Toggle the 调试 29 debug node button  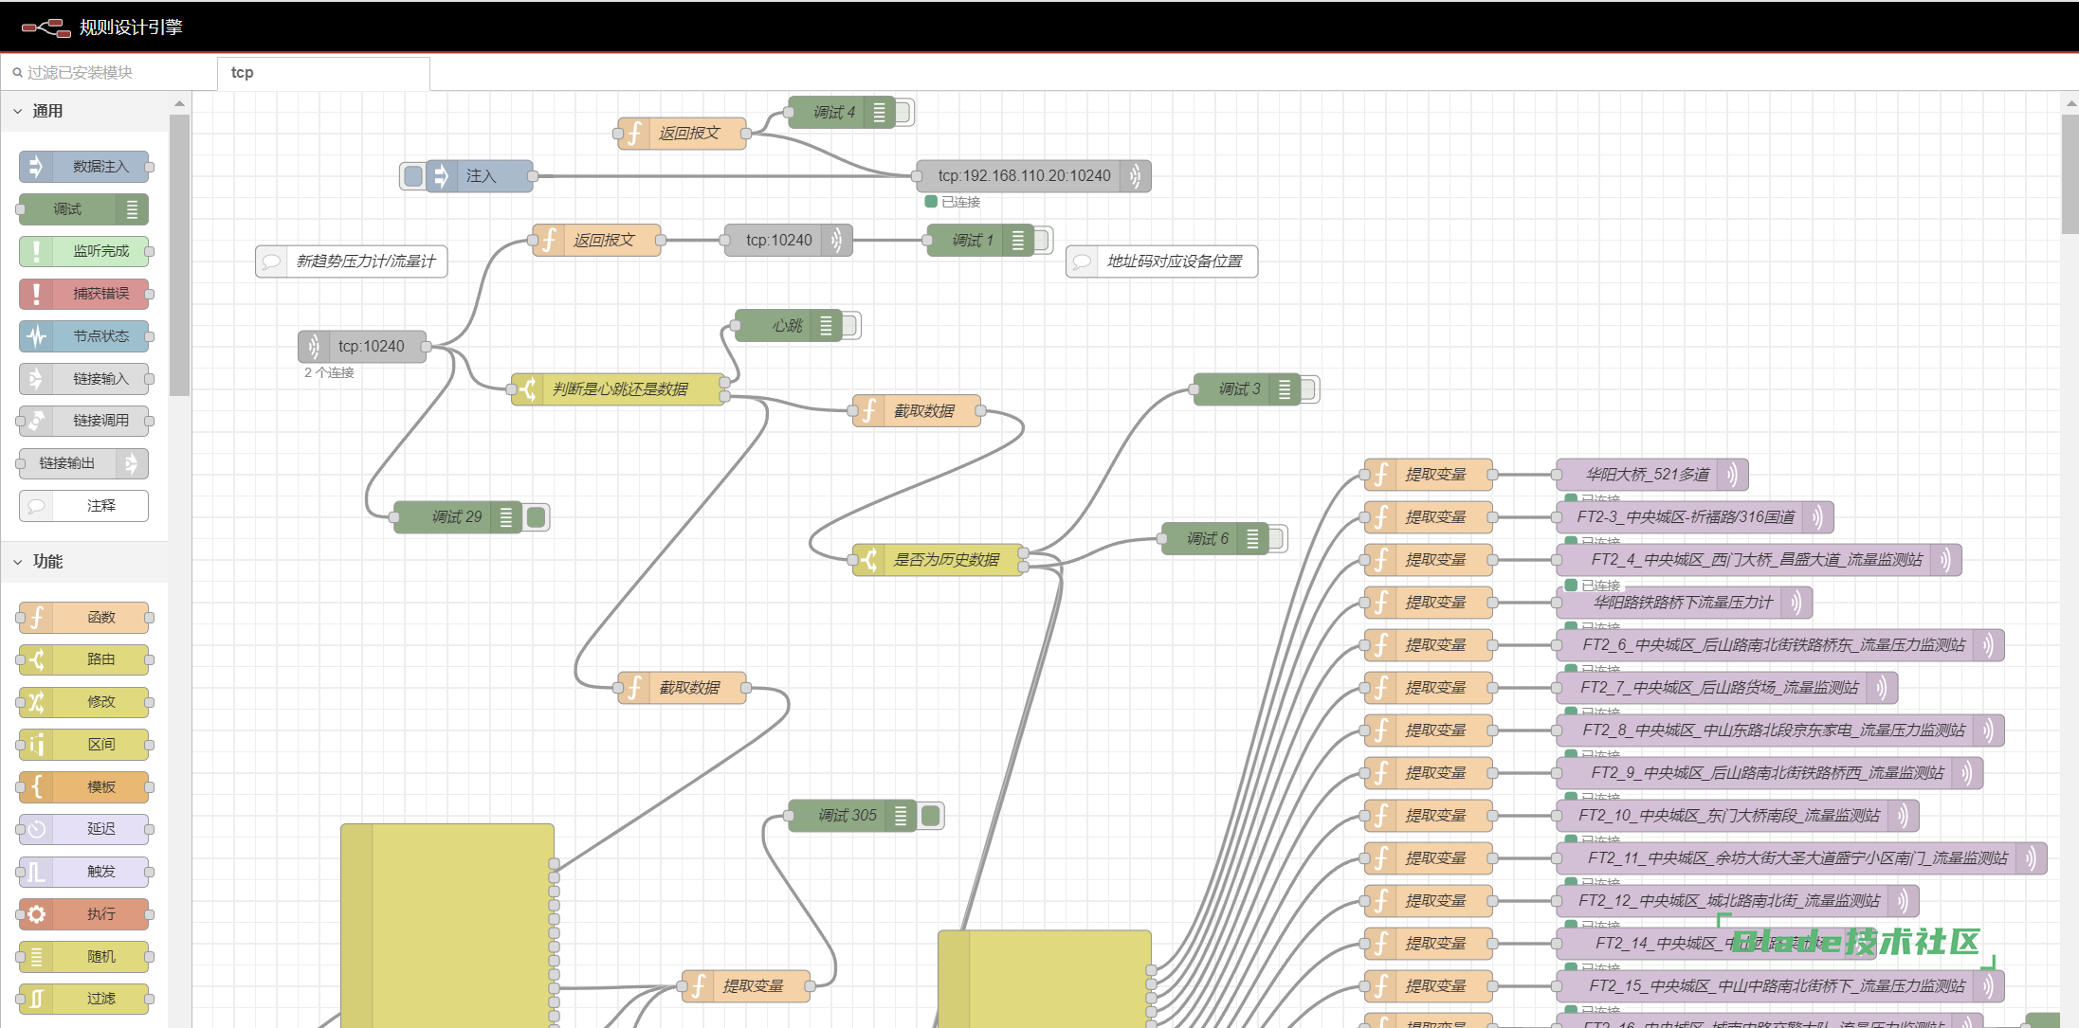(537, 517)
